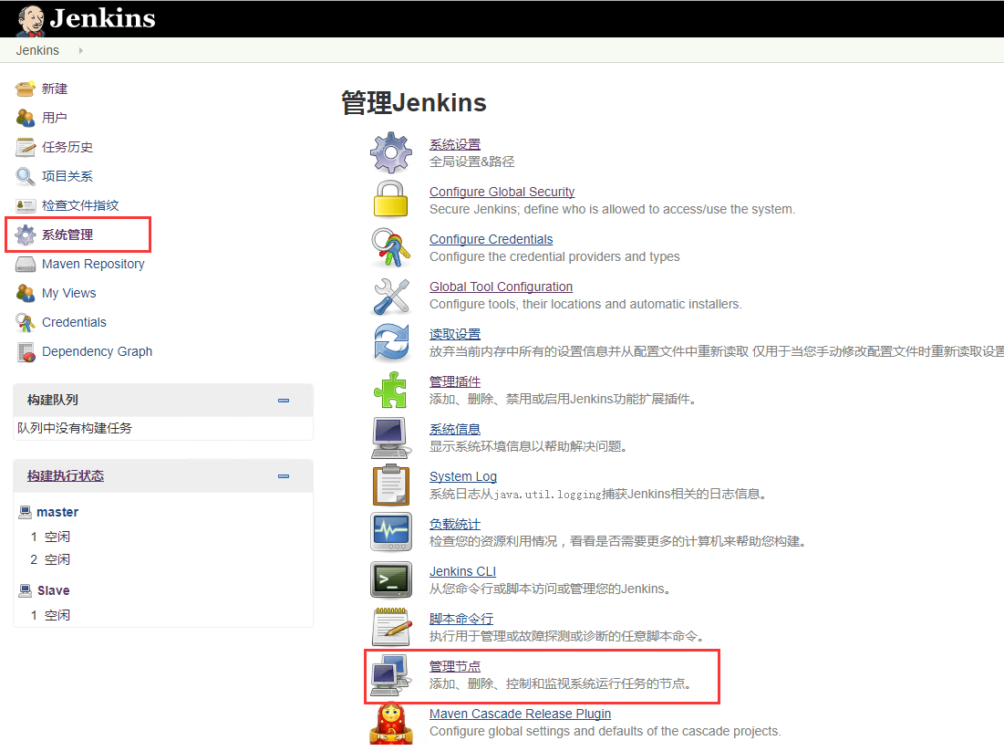Click the Credentials keys icon in sidebar

point(26,322)
